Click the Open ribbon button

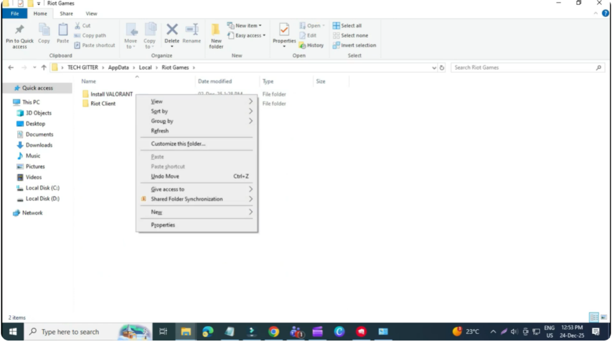pos(312,26)
